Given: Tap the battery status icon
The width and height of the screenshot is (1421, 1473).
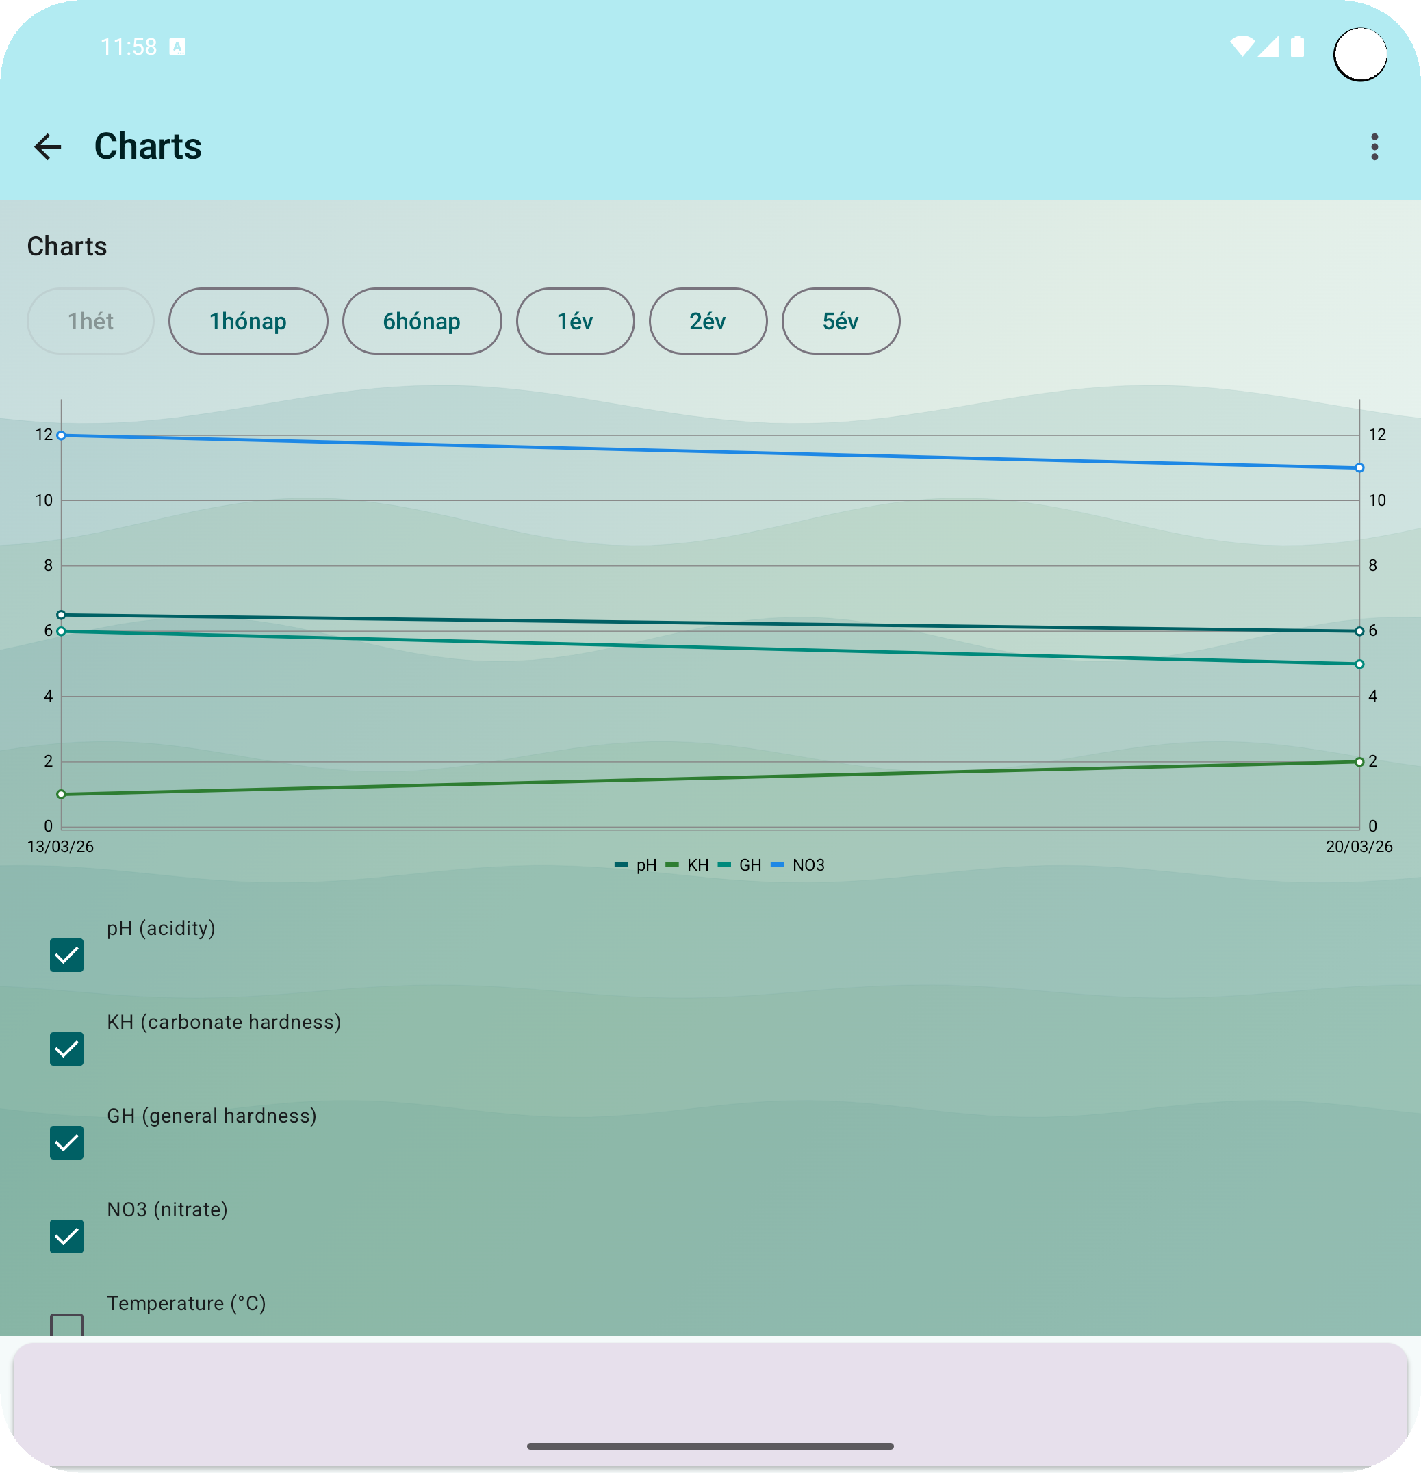Looking at the screenshot, I should coord(1297,47).
